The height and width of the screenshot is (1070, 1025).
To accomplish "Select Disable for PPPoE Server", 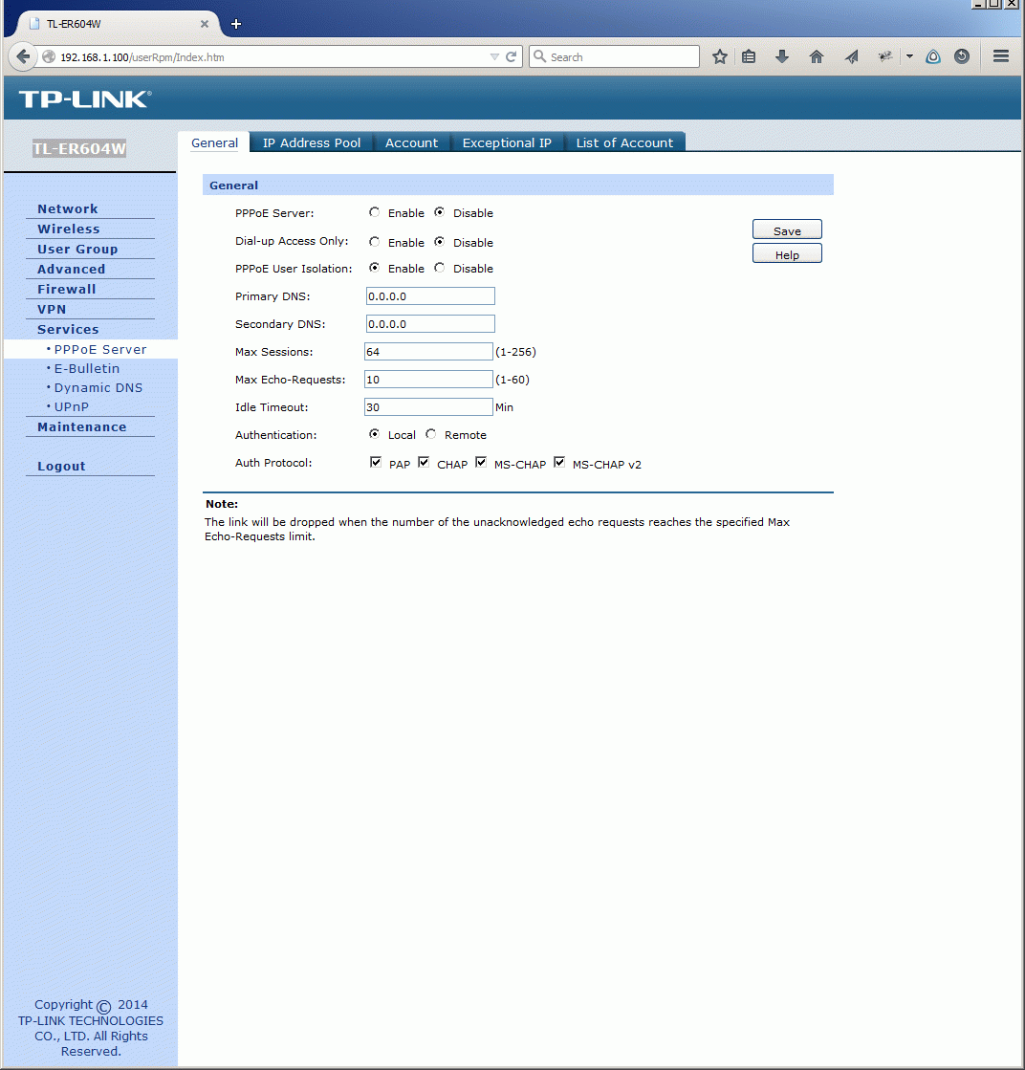I will [x=440, y=212].
